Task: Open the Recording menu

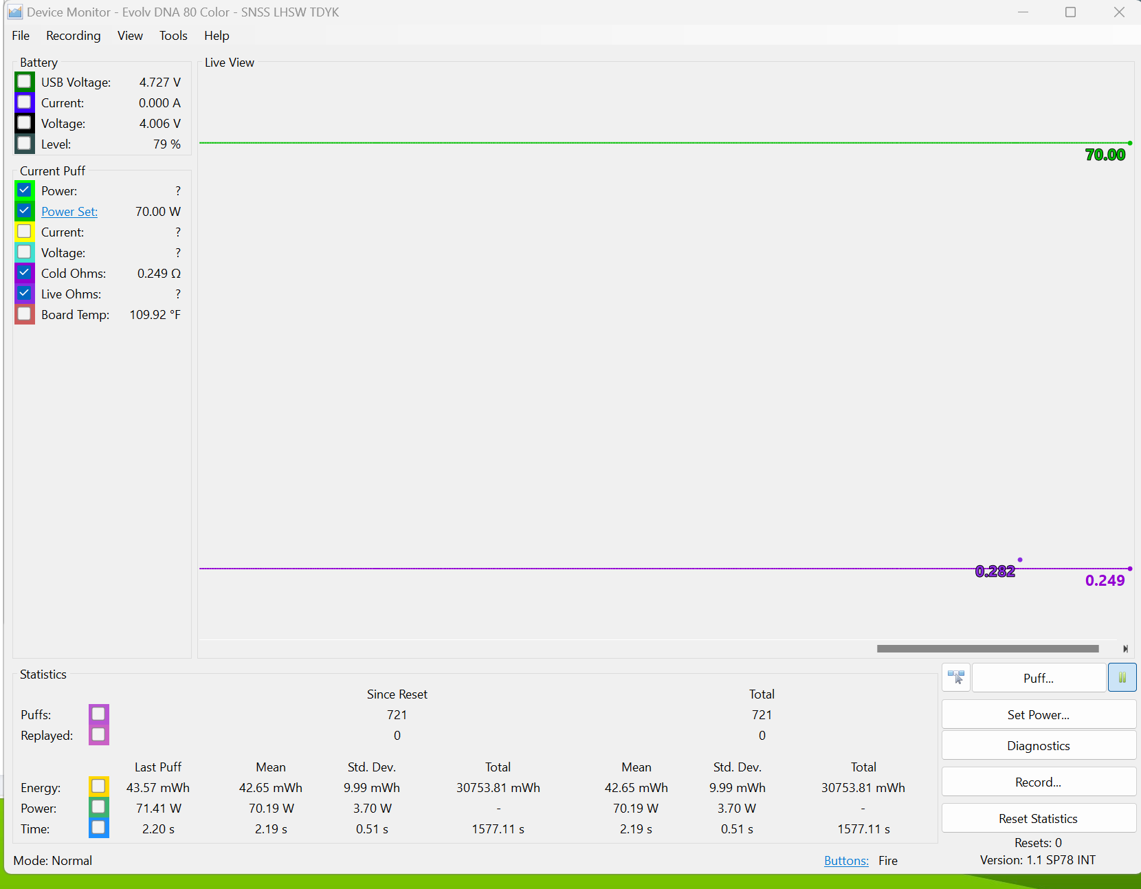Action: point(73,36)
